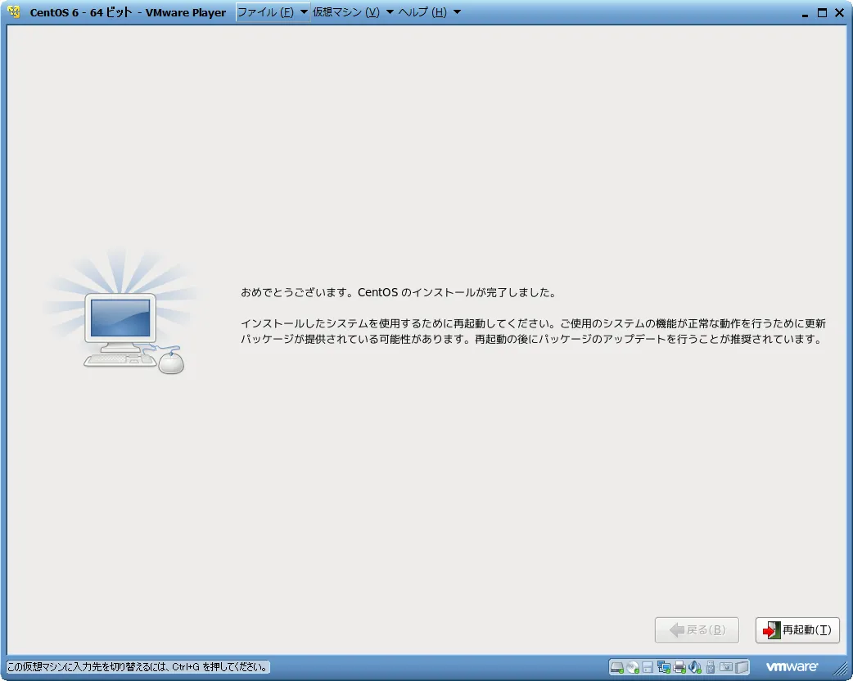This screenshot has width=853, height=681.
Task: Click the CD/DVD drive device icon
Action: tap(631, 666)
